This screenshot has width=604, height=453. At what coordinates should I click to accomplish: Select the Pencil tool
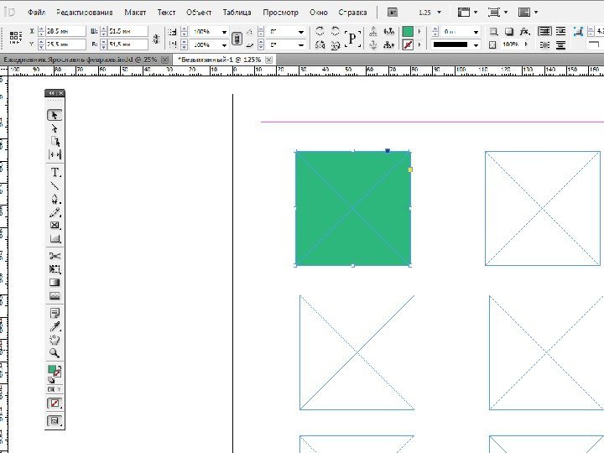pyautogui.click(x=55, y=212)
